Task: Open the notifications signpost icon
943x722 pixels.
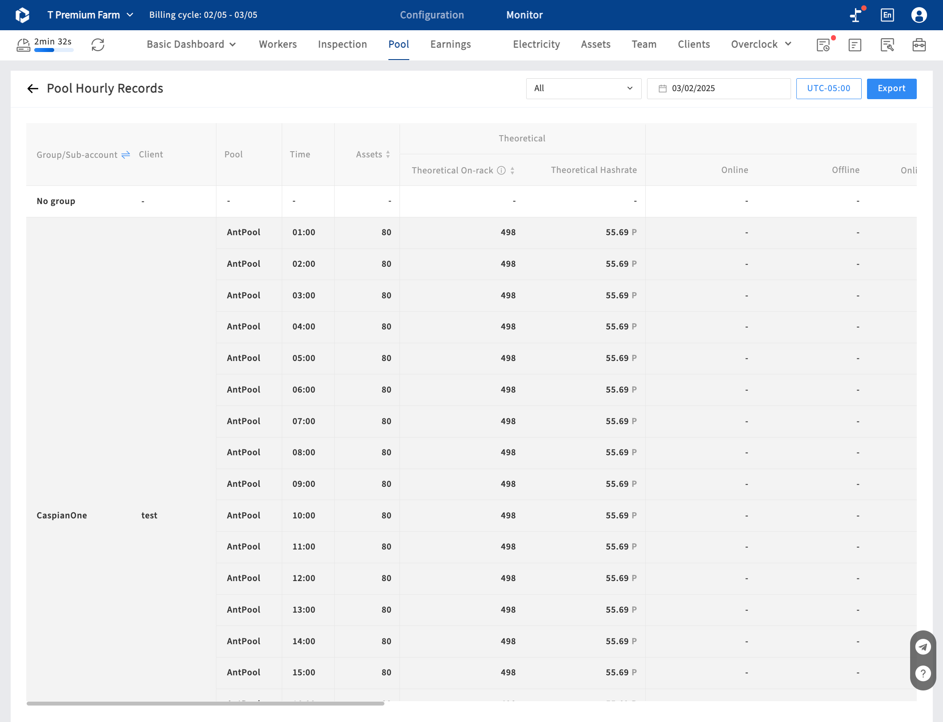Action: coord(856,15)
